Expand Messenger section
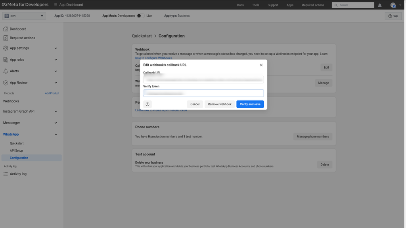406x228 pixels. (56, 123)
